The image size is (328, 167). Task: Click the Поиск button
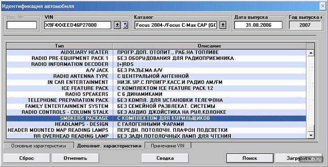[250, 158]
